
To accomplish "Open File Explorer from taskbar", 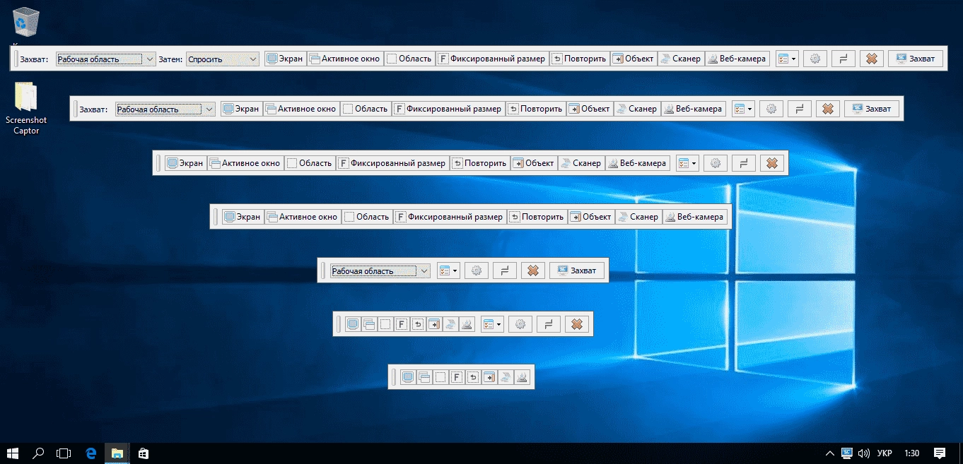I will point(117,453).
